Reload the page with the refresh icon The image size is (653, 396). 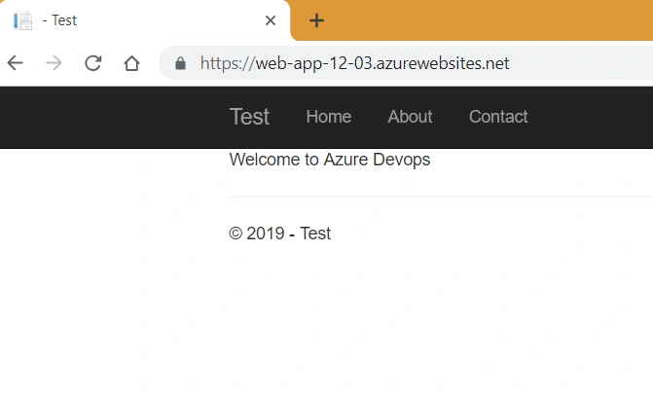[x=92, y=63]
